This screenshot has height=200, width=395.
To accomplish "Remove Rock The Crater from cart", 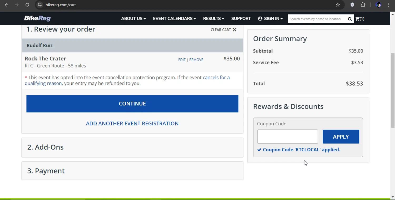I will tap(196, 60).
